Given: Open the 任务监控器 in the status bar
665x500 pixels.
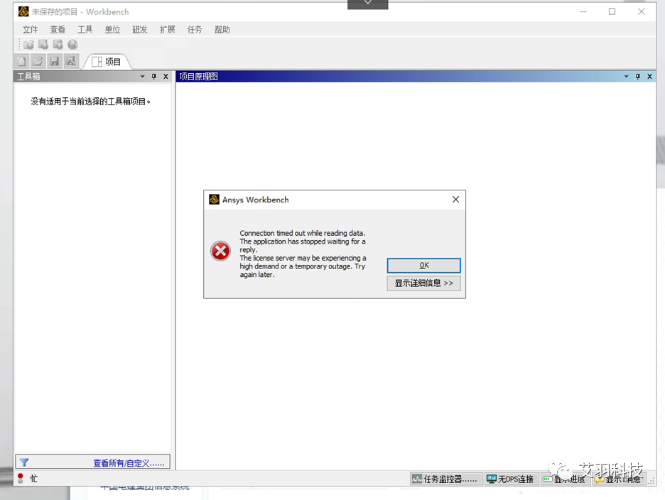Looking at the screenshot, I should tap(445, 479).
